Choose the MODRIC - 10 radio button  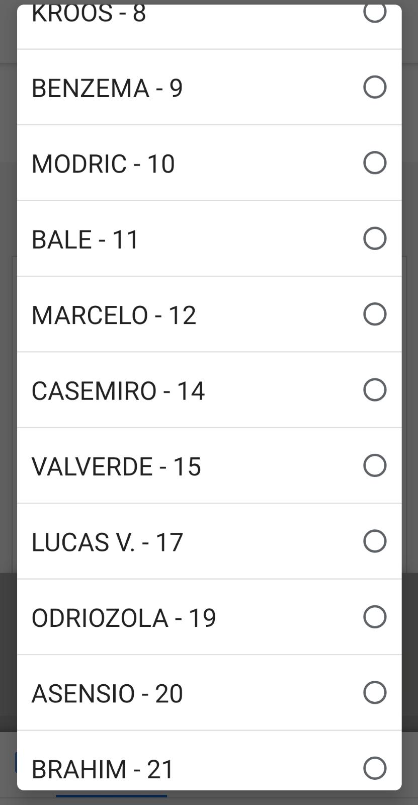tap(375, 163)
